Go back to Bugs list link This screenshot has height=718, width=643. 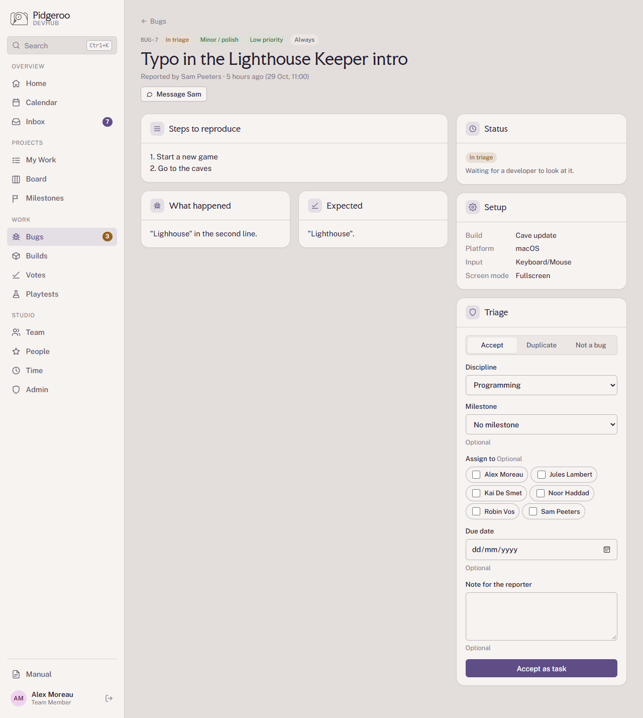[x=154, y=21]
